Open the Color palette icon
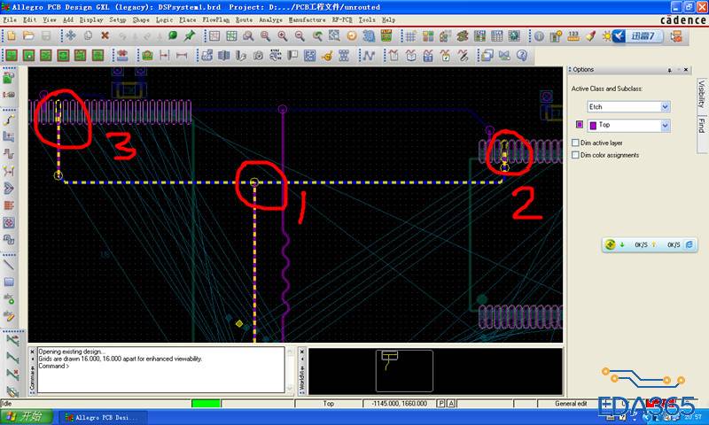This screenshot has height=425, width=709. coord(428,36)
